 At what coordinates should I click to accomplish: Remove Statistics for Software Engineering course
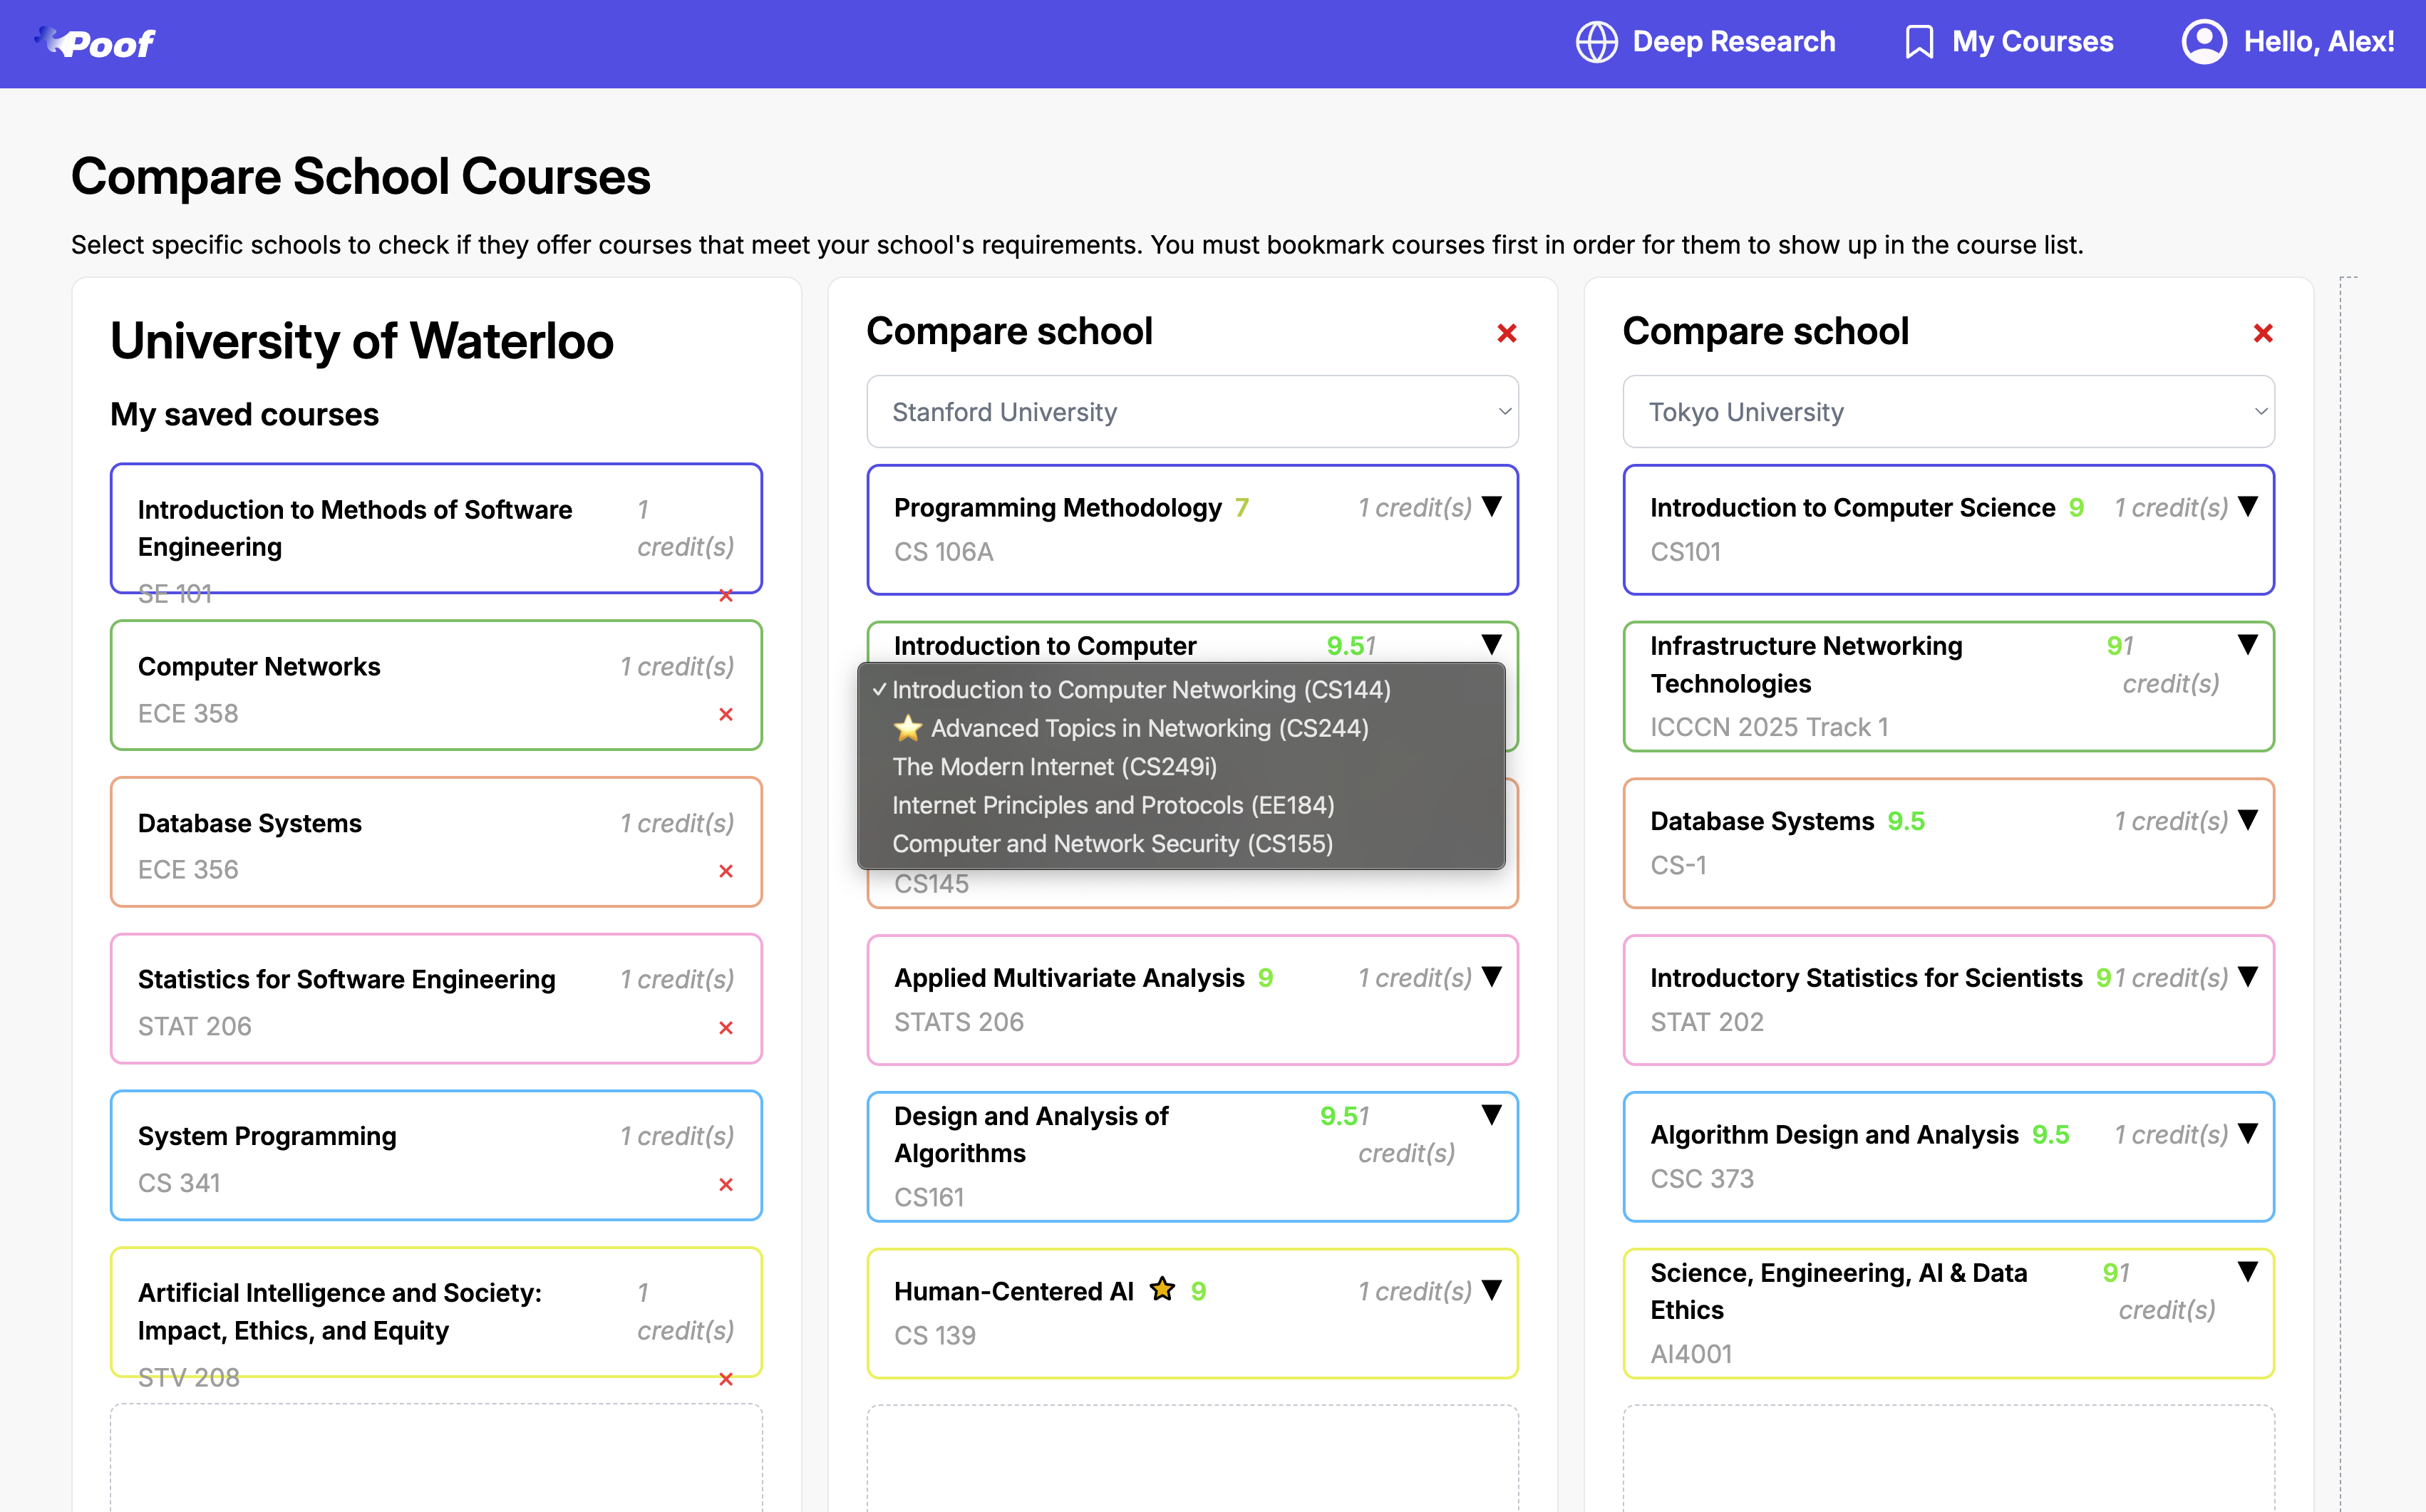pos(726,1028)
